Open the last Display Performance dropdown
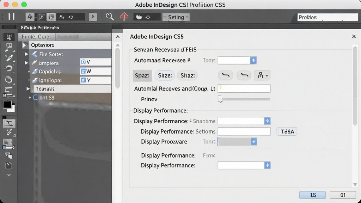Viewport: 361px width, 203px height. (x=267, y=165)
